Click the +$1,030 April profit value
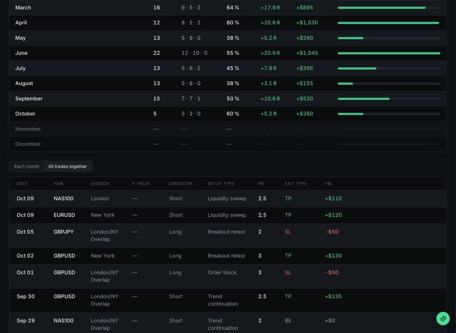 pos(307,23)
